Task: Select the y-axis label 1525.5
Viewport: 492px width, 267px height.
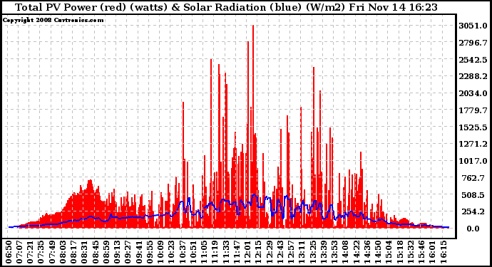Action: (473, 127)
